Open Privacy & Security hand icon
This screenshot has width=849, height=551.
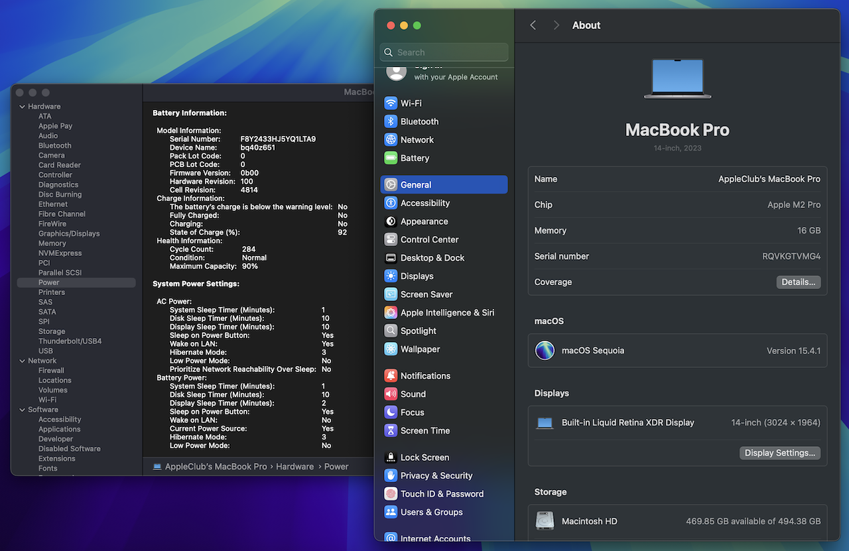click(x=391, y=475)
